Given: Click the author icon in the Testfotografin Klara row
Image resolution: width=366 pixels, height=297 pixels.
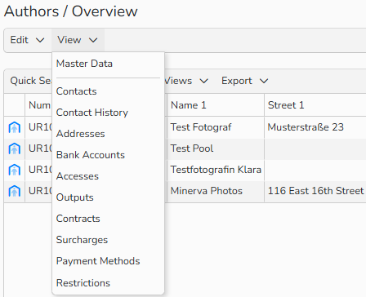Looking at the screenshot, I should point(15,170).
